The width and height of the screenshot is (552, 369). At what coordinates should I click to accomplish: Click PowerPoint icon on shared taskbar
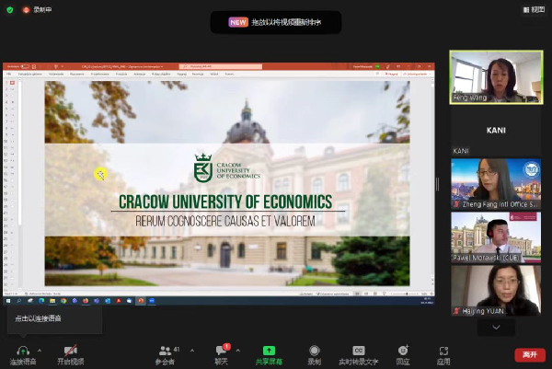(141, 301)
